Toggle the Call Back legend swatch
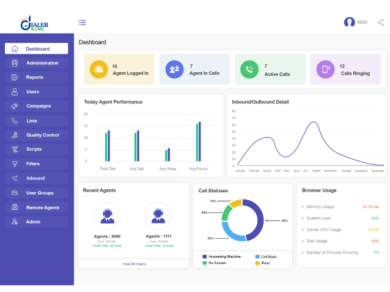Image resolution: width=390 pixels, height=292 pixels. pyautogui.click(x=257, y=256)
